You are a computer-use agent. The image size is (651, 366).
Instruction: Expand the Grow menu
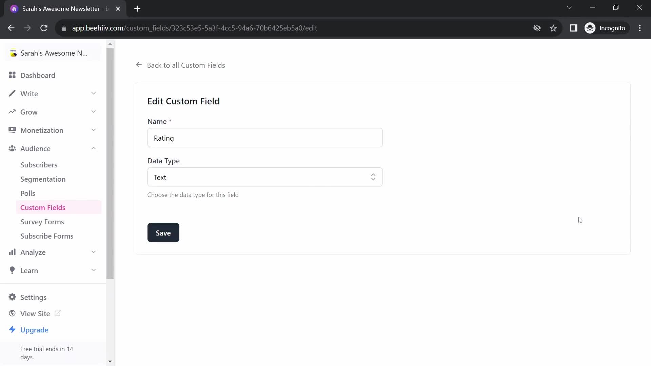[x=53, y=112]
